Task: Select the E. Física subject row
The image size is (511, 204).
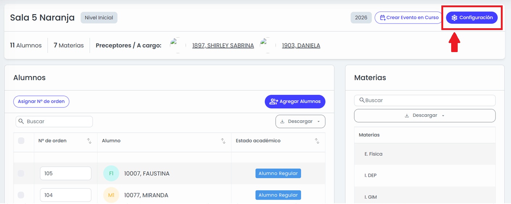Action: [x=425, y=154]
